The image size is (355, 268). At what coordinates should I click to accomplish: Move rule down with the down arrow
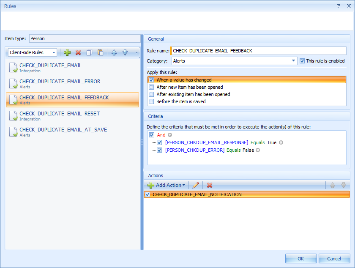[x=125, y=52]
